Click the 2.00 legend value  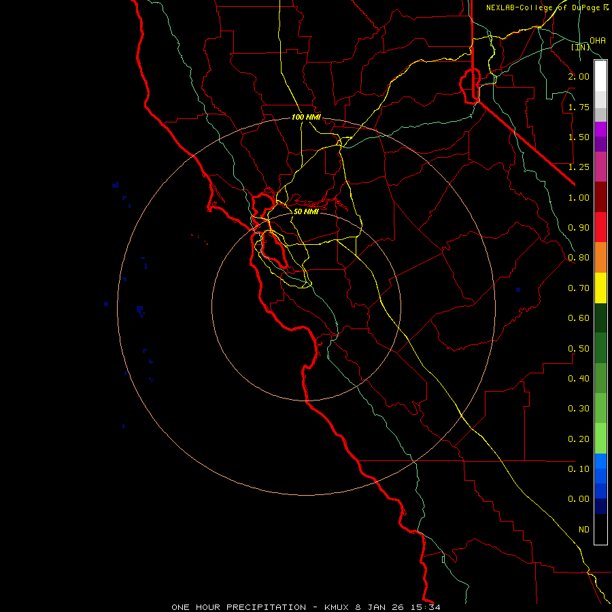click(x=579, y=76)
